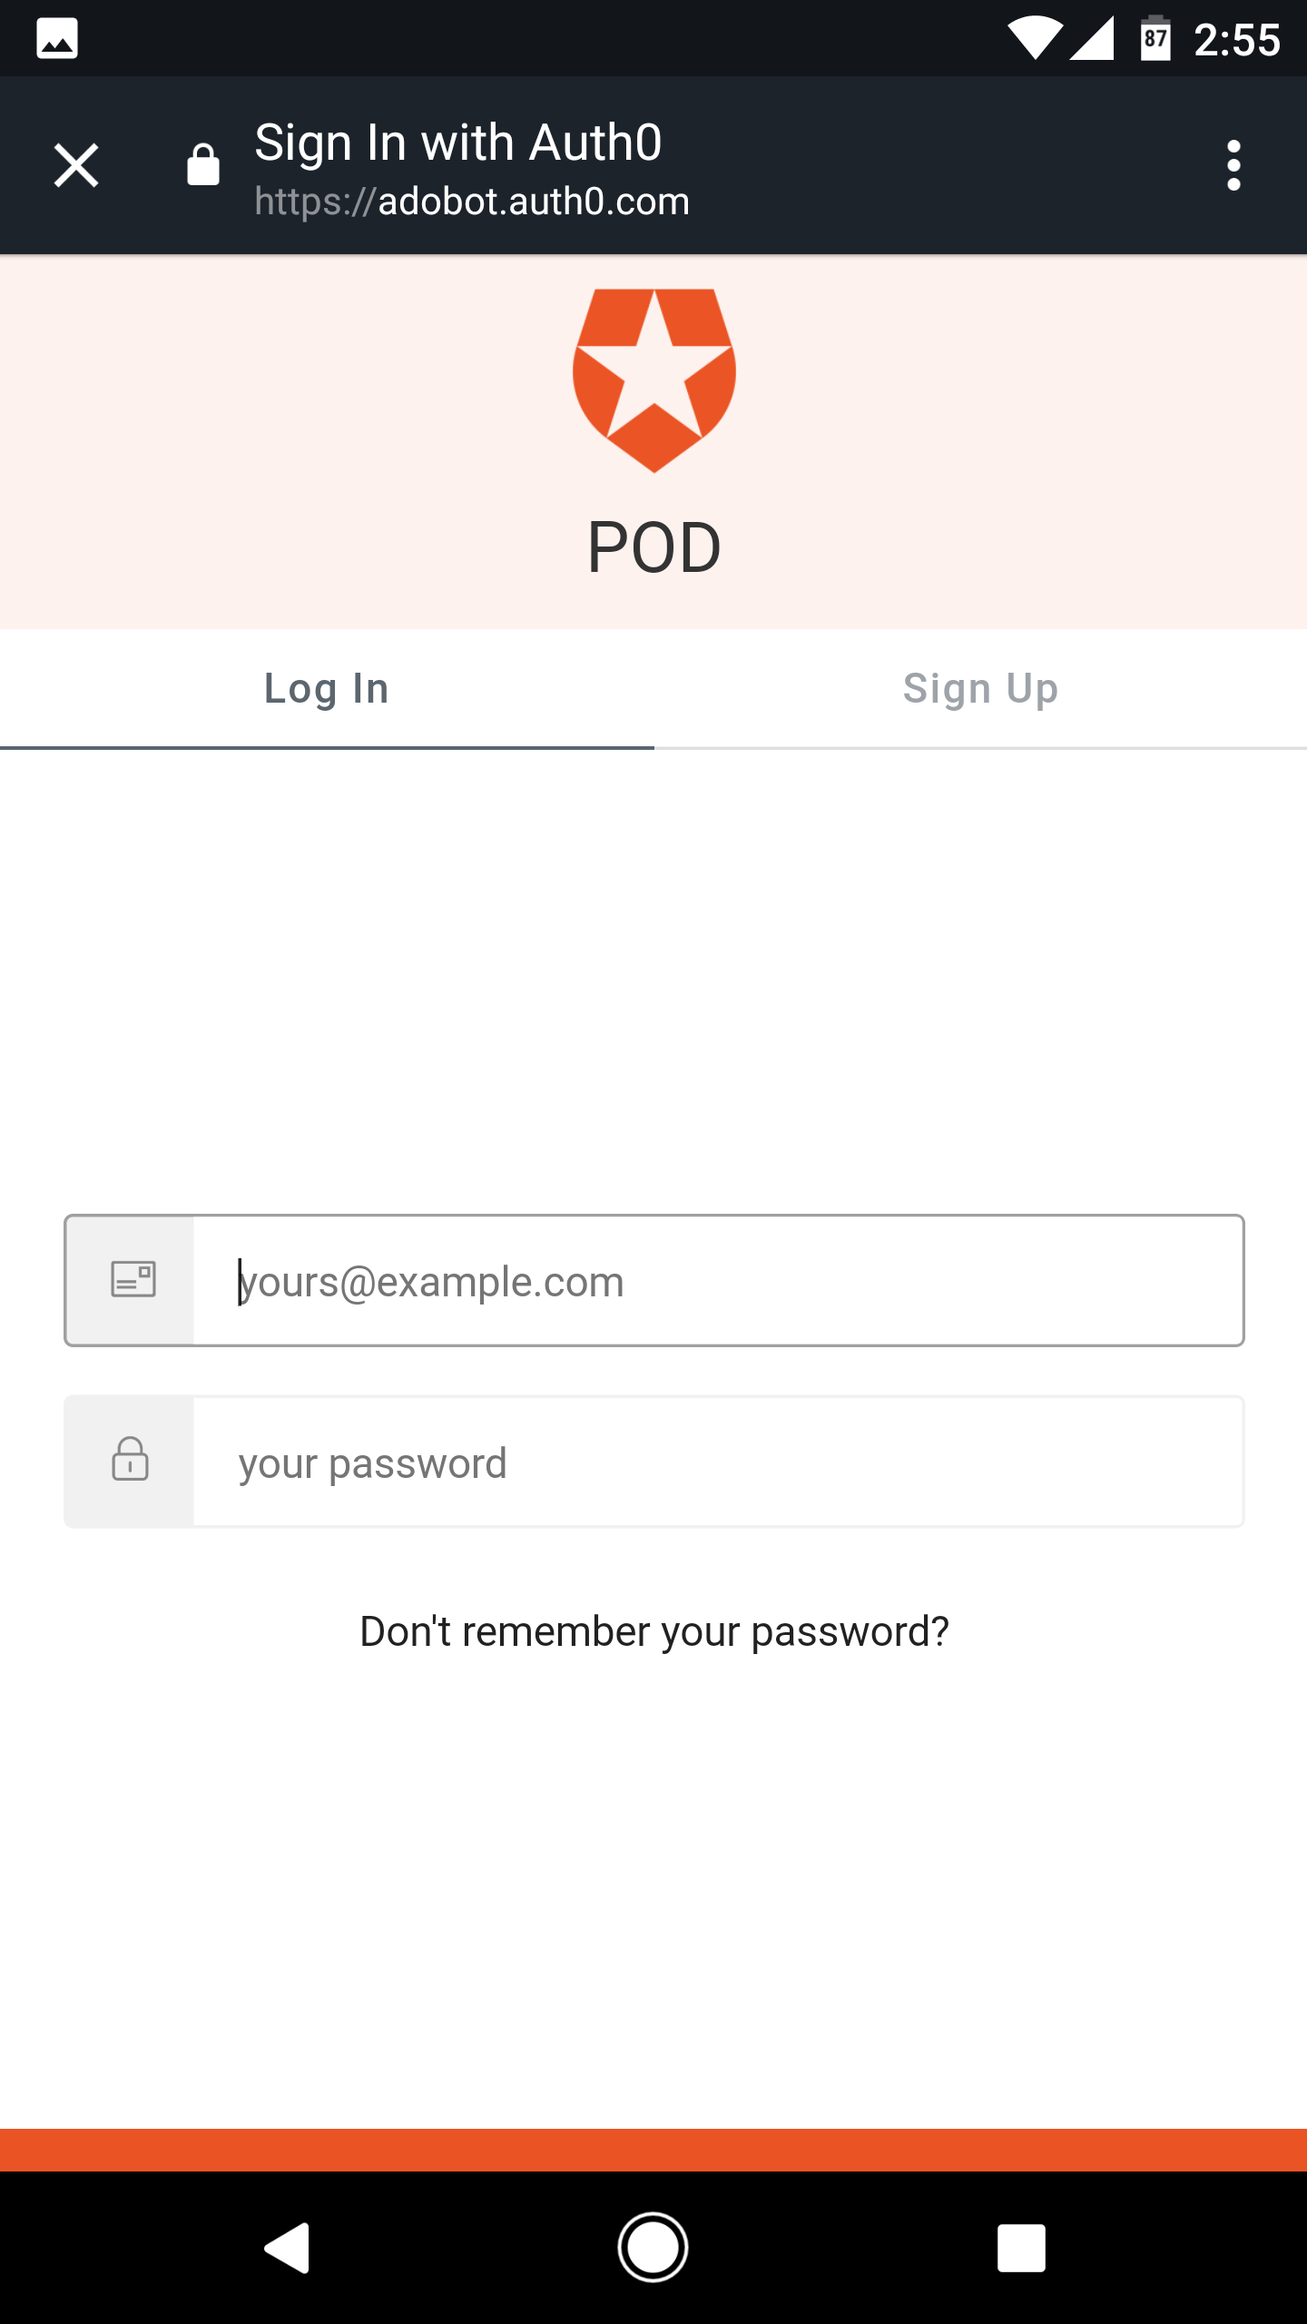Click the padlock icon beside the password field
1307x2324 pixels.
pos(129,1461)
